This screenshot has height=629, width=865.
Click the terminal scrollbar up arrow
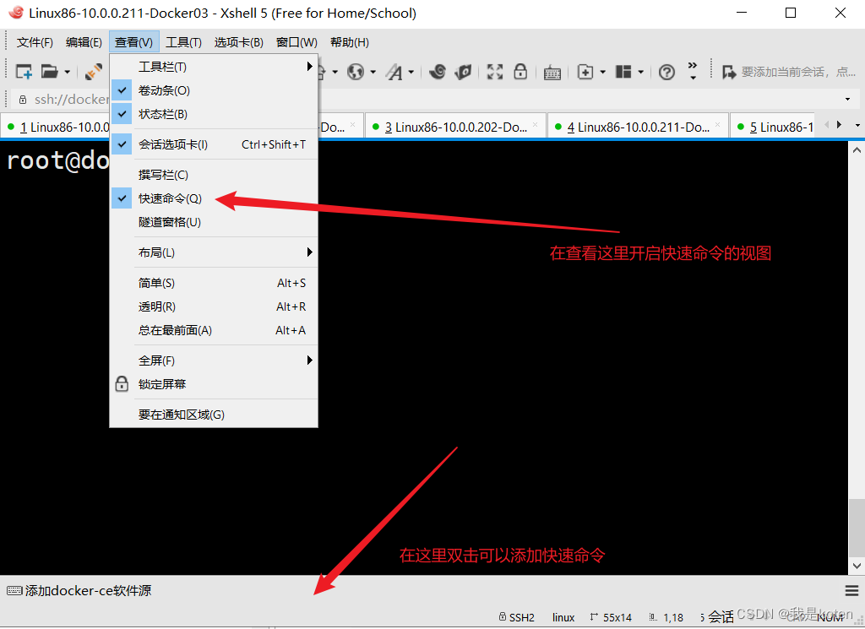[x=857, y=150]
